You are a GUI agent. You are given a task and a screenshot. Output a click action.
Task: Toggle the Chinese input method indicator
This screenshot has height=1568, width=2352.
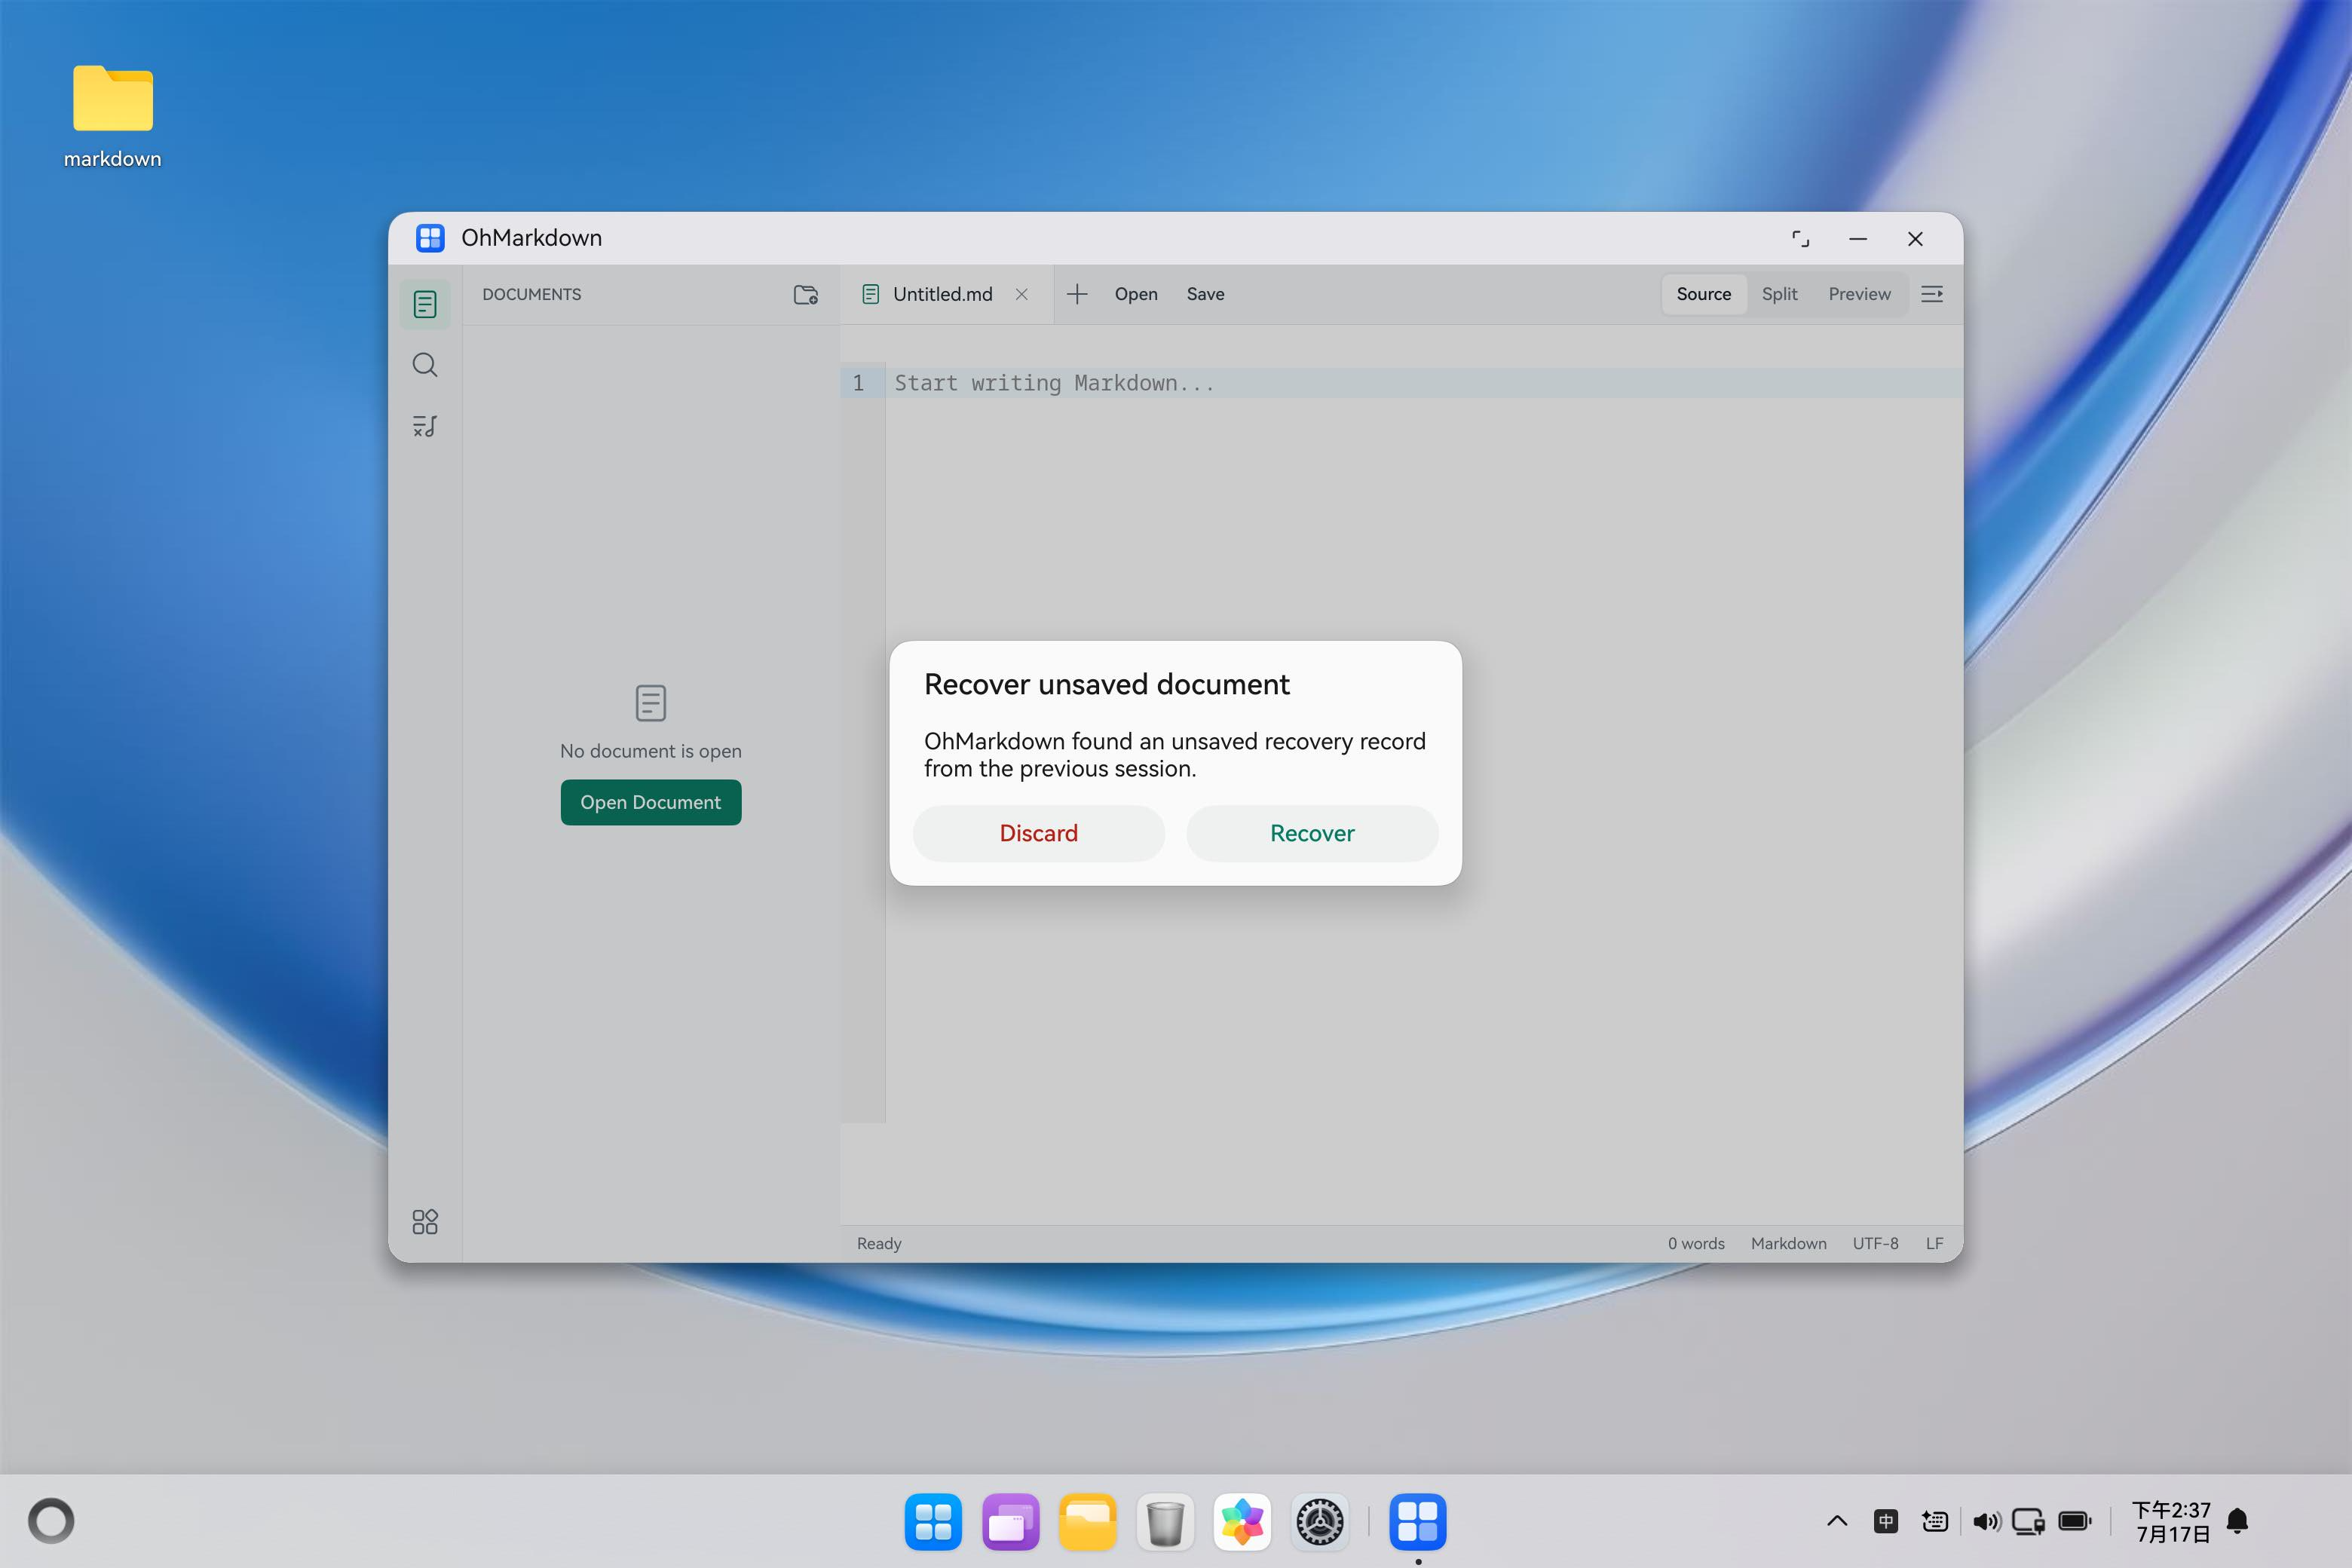click(1886, 1521)
